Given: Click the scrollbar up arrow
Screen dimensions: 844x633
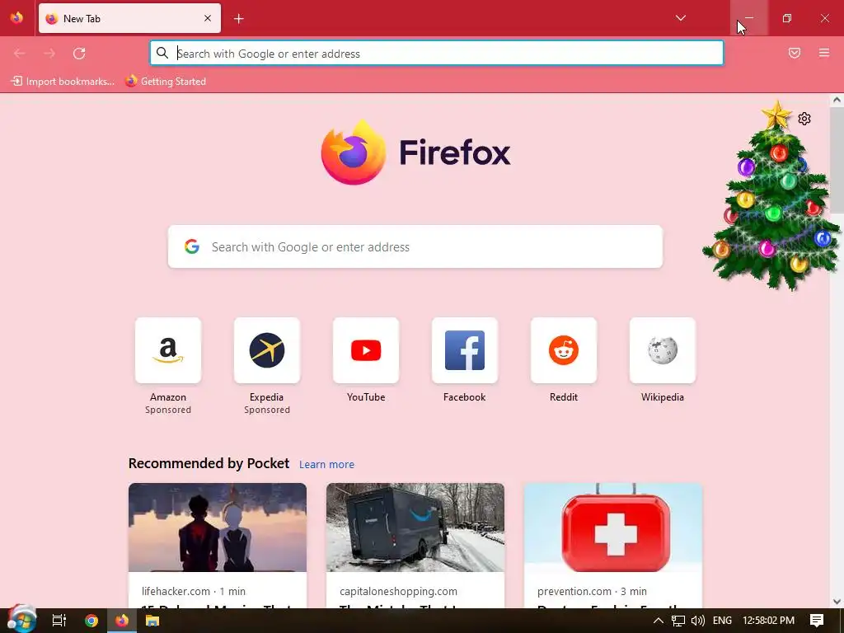Looking at the screenshot, I should click(x=837, y=100).
